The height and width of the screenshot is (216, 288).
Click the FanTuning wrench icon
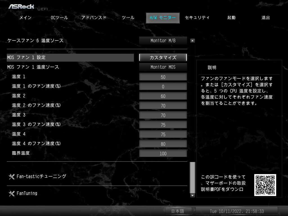pos(12,193)
